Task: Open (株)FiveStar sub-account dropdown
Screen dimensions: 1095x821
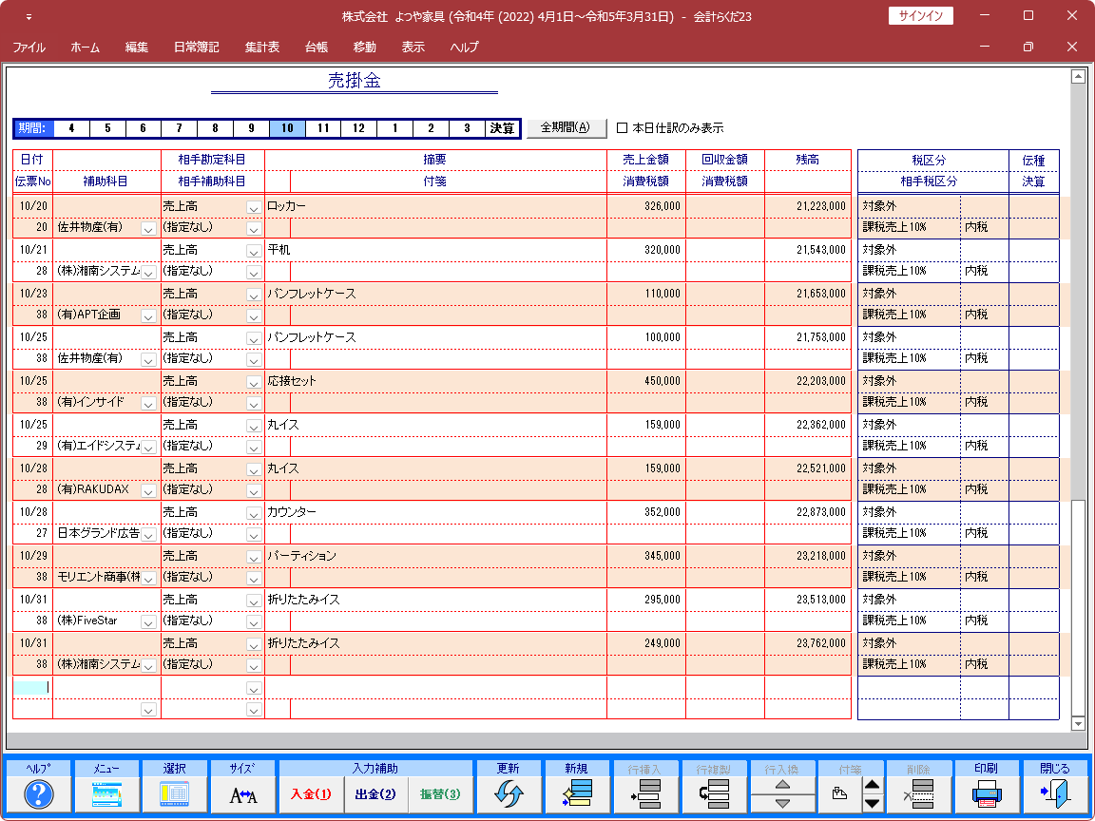Action: [148, 622]
